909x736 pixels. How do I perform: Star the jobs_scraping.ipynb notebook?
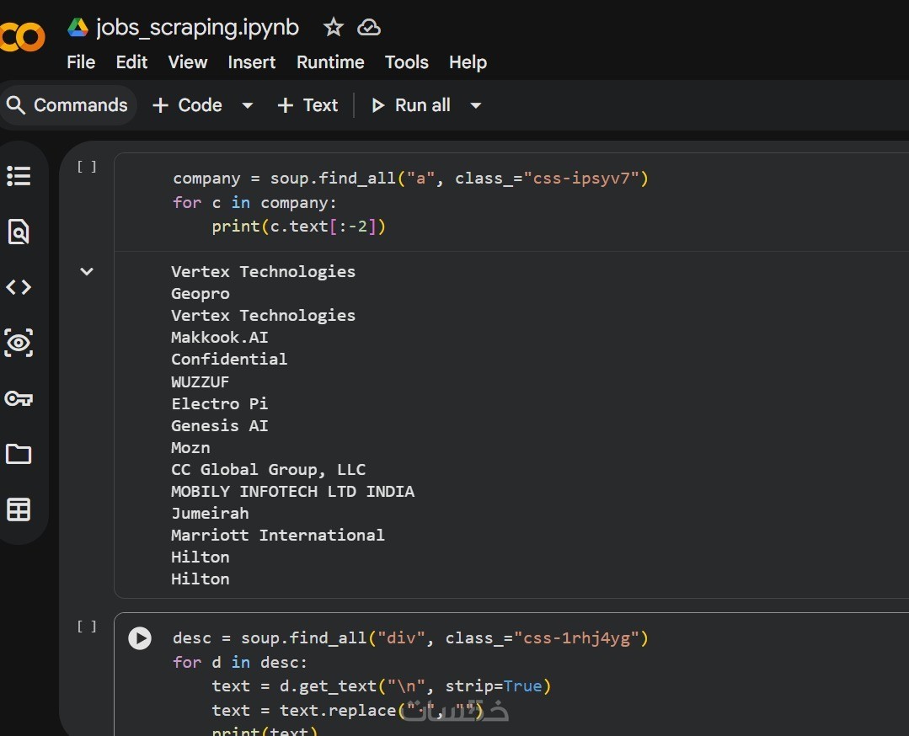tap(334, 28)
